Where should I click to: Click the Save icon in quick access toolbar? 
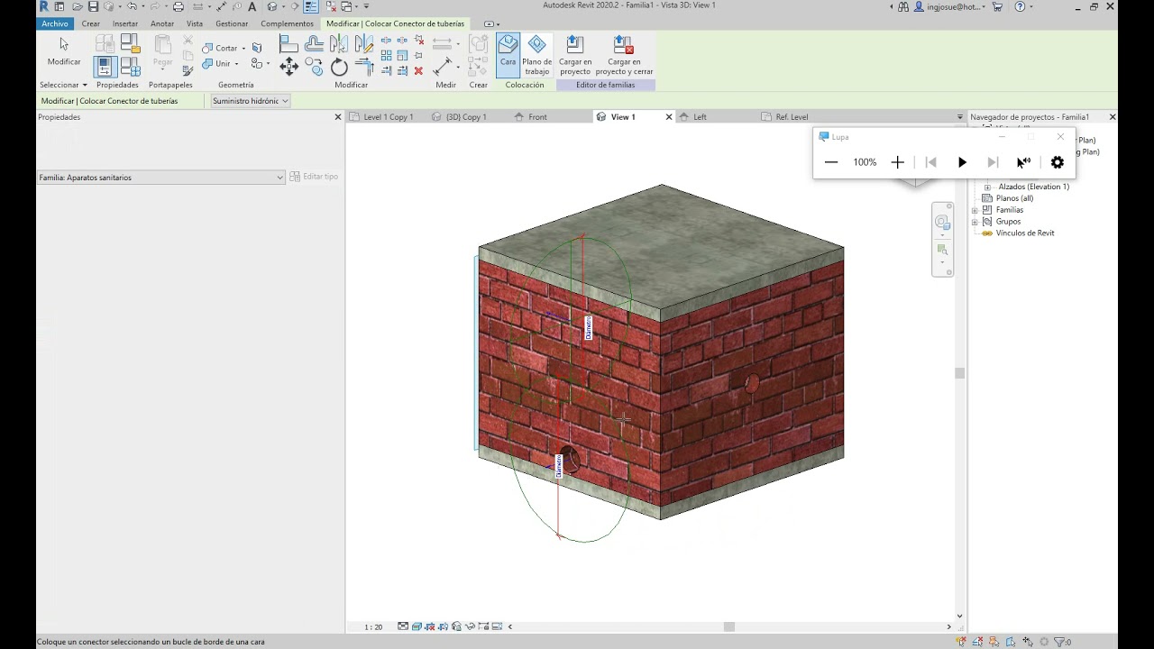tap(93, 6)
